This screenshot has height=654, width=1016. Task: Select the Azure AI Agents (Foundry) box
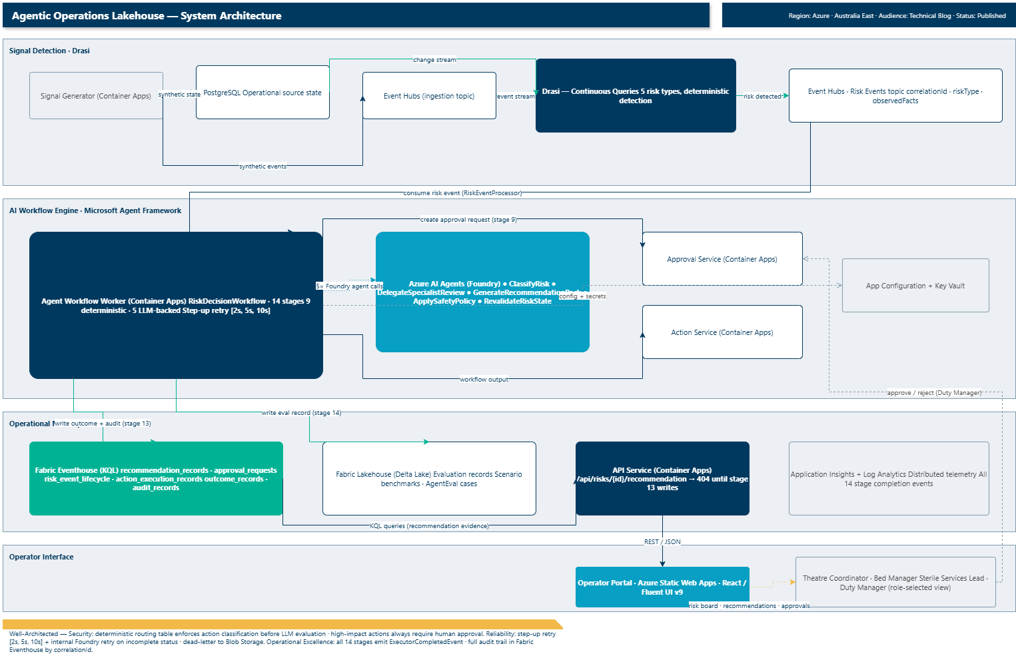(x=482, y=292)
